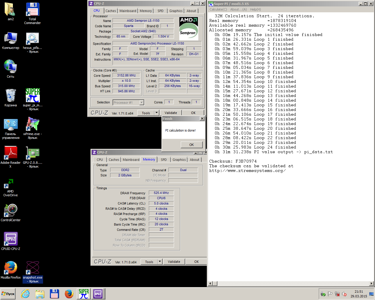Open Internet Explorer in taskbar

(x=25, y=294)
